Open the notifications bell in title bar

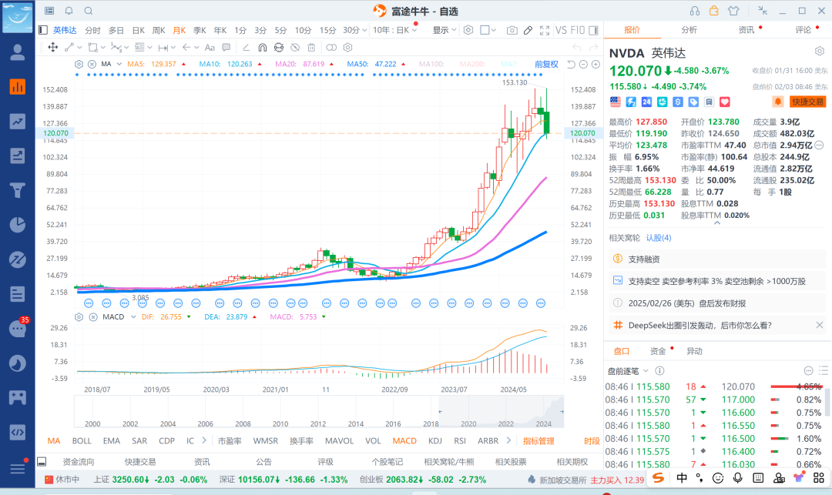coord(69,11)
